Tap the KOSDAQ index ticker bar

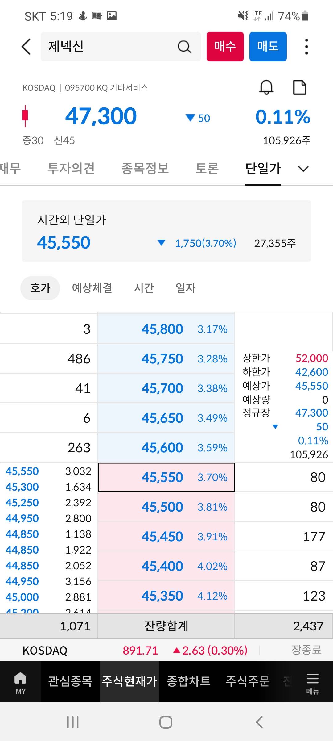coord(166,651)
